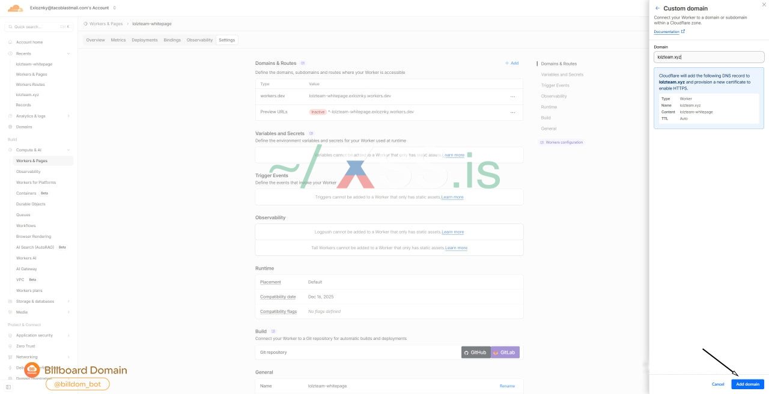
Task: Open Workers plans
Action: click(x=29, y=291)
